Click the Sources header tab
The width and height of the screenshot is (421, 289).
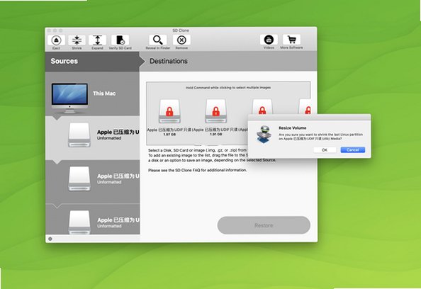click(93, 62)
